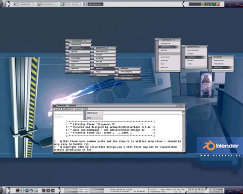Switch to the Exploring taskbar button
The width and height of the screenshot is (243, 194).
pyautogui.click(x=47, y=4)
